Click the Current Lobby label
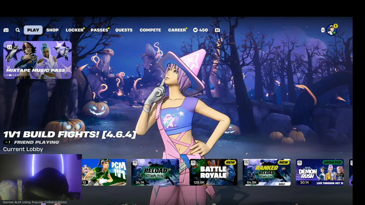Screen dimensions: 365x205 (23, 149)
